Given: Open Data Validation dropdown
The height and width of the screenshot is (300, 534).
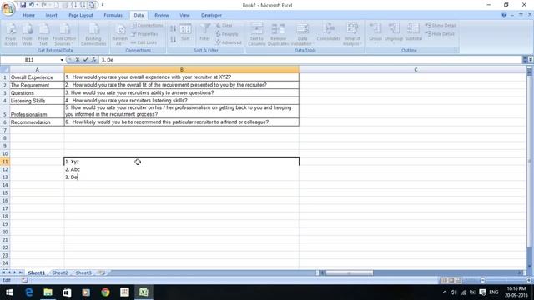Looking at the screenshot, I should coord(302,34).
